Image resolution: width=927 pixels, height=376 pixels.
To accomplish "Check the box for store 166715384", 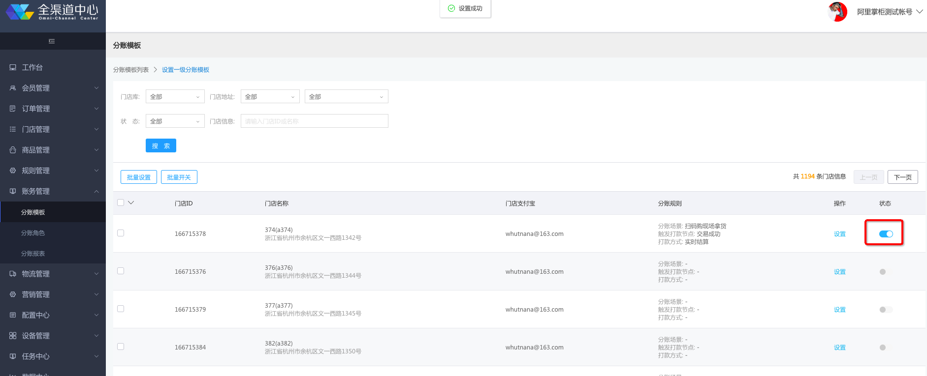I will coord(121,347).
